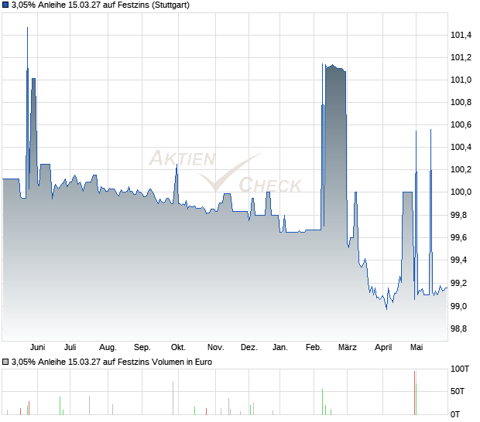This screenshot has width=480, height=422.
Task: Select the Juni month label on axis
Action: click(38, 348)
